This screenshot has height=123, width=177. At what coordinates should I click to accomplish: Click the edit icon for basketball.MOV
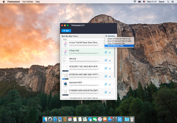coord(106,84)
